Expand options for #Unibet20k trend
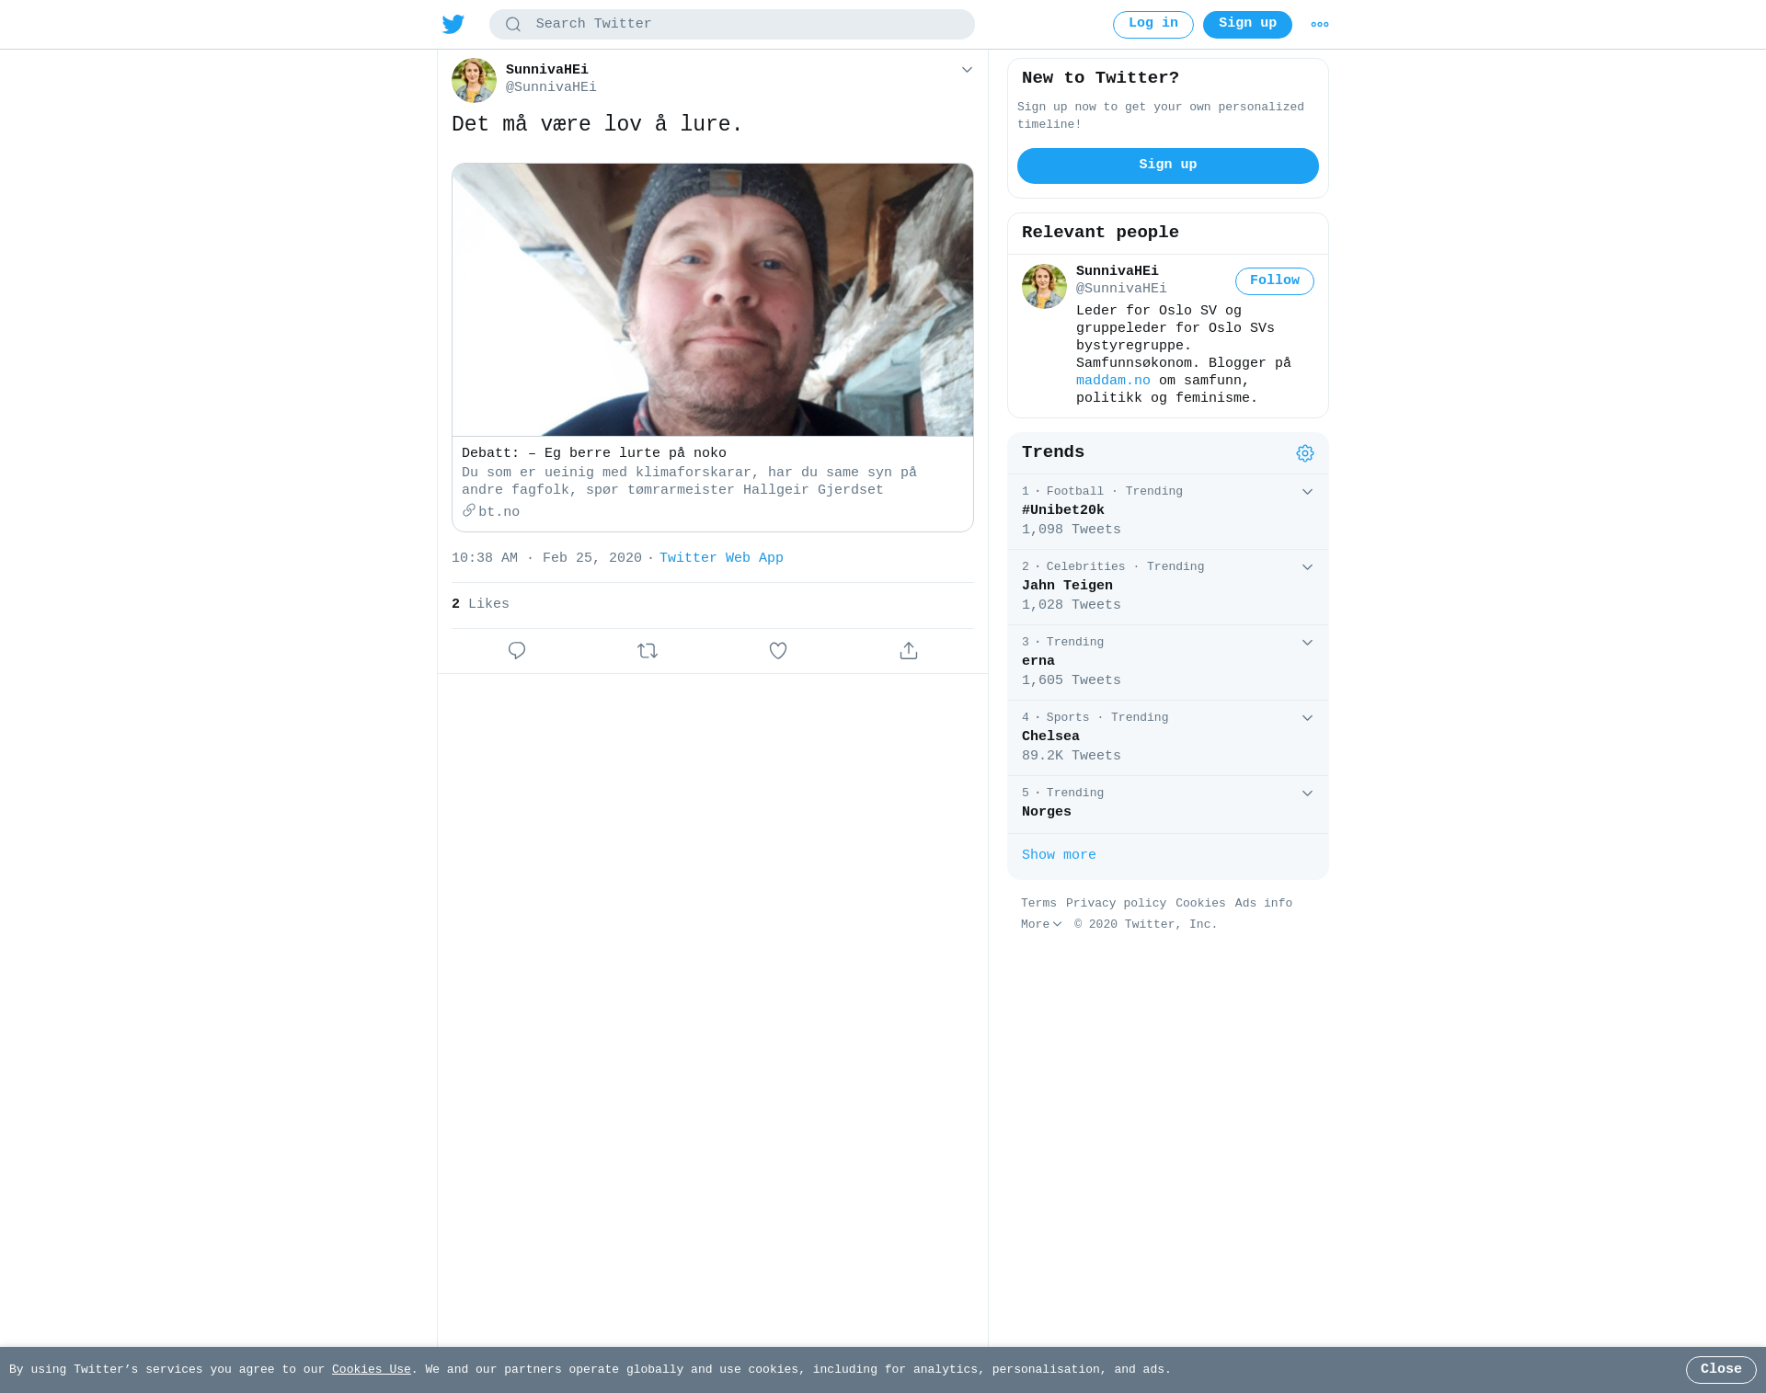This screenshot has width=1766, height=1393. [x=1307, y=492]
